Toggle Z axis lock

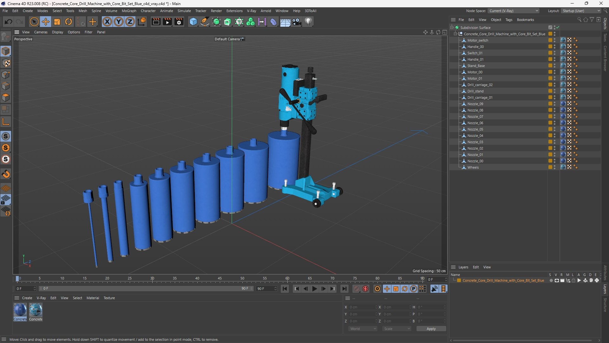point(130,22)
